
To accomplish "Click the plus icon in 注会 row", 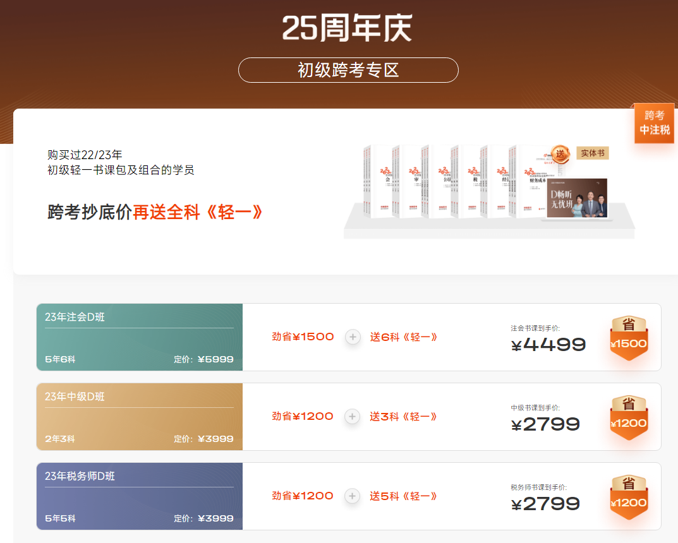I will [353, 337].
